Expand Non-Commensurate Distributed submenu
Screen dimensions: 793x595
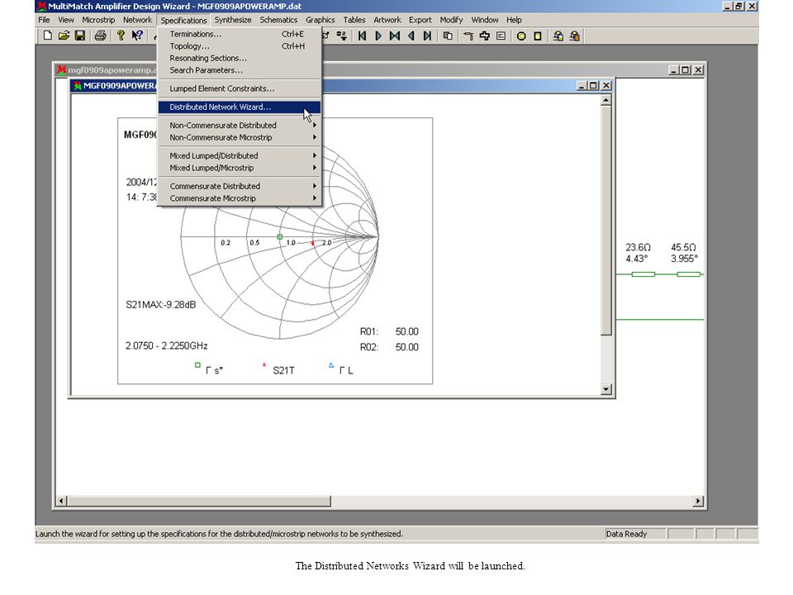pos(240,125)
